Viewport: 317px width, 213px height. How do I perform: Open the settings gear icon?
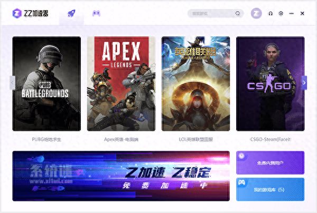[x=281, y=14]
